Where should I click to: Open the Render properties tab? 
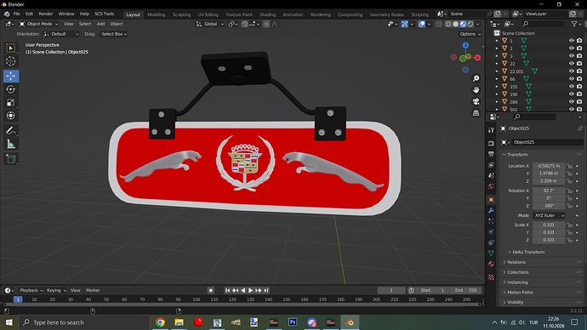(491, 143)
